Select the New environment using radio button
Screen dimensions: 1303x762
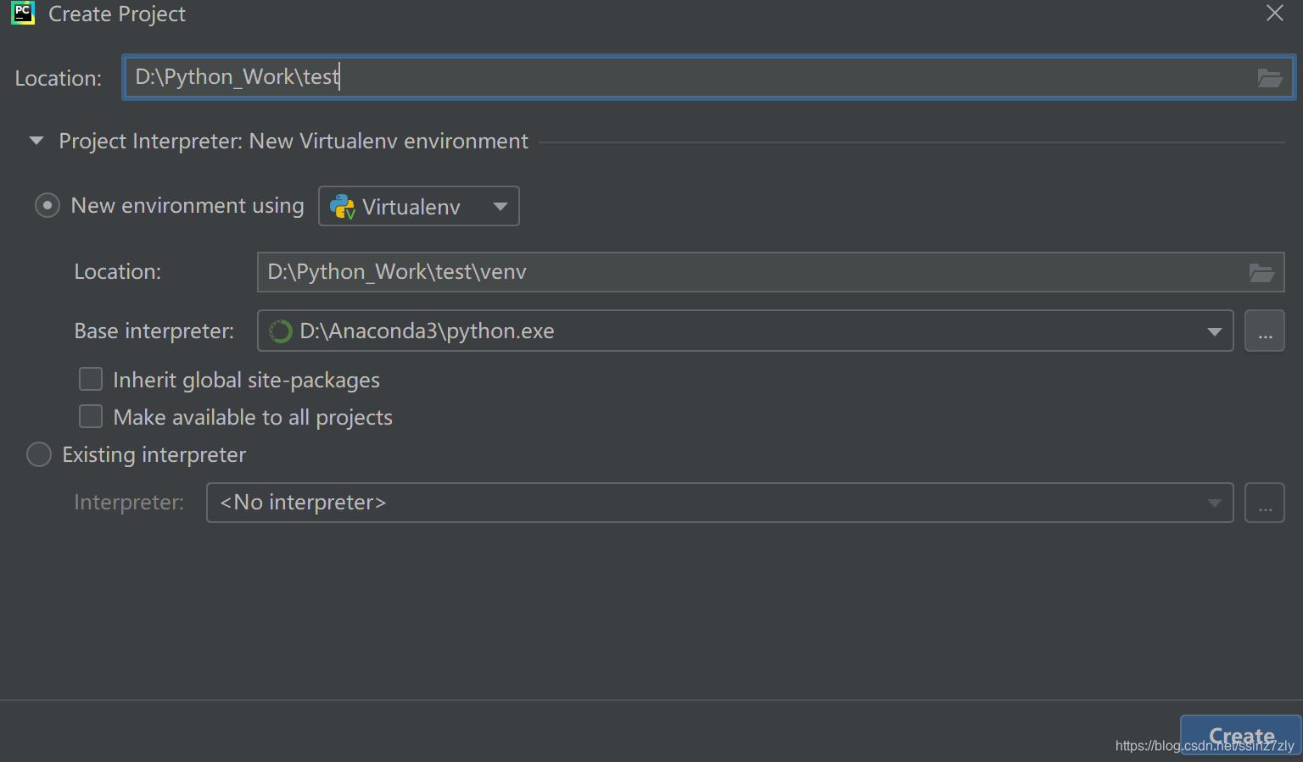click(x=48, y=206)
